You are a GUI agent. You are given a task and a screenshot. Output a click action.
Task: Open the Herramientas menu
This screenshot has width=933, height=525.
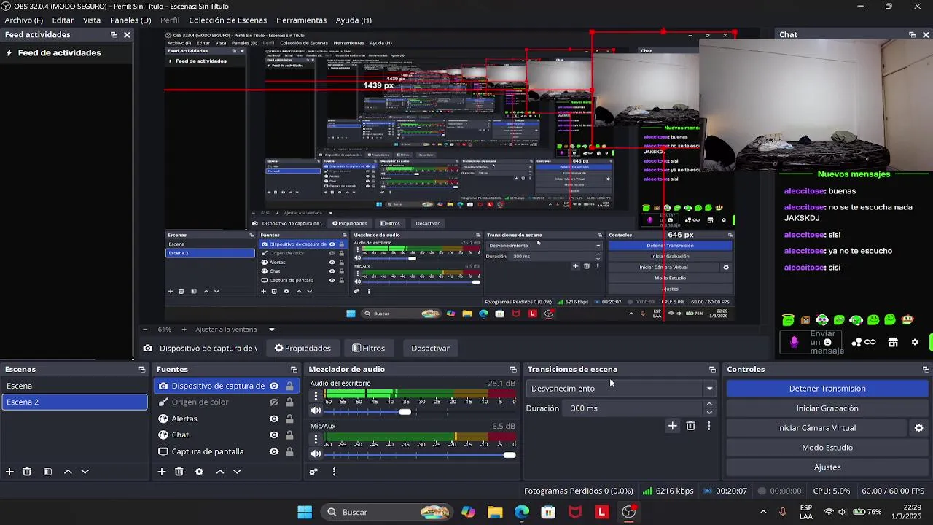(301, 20)
